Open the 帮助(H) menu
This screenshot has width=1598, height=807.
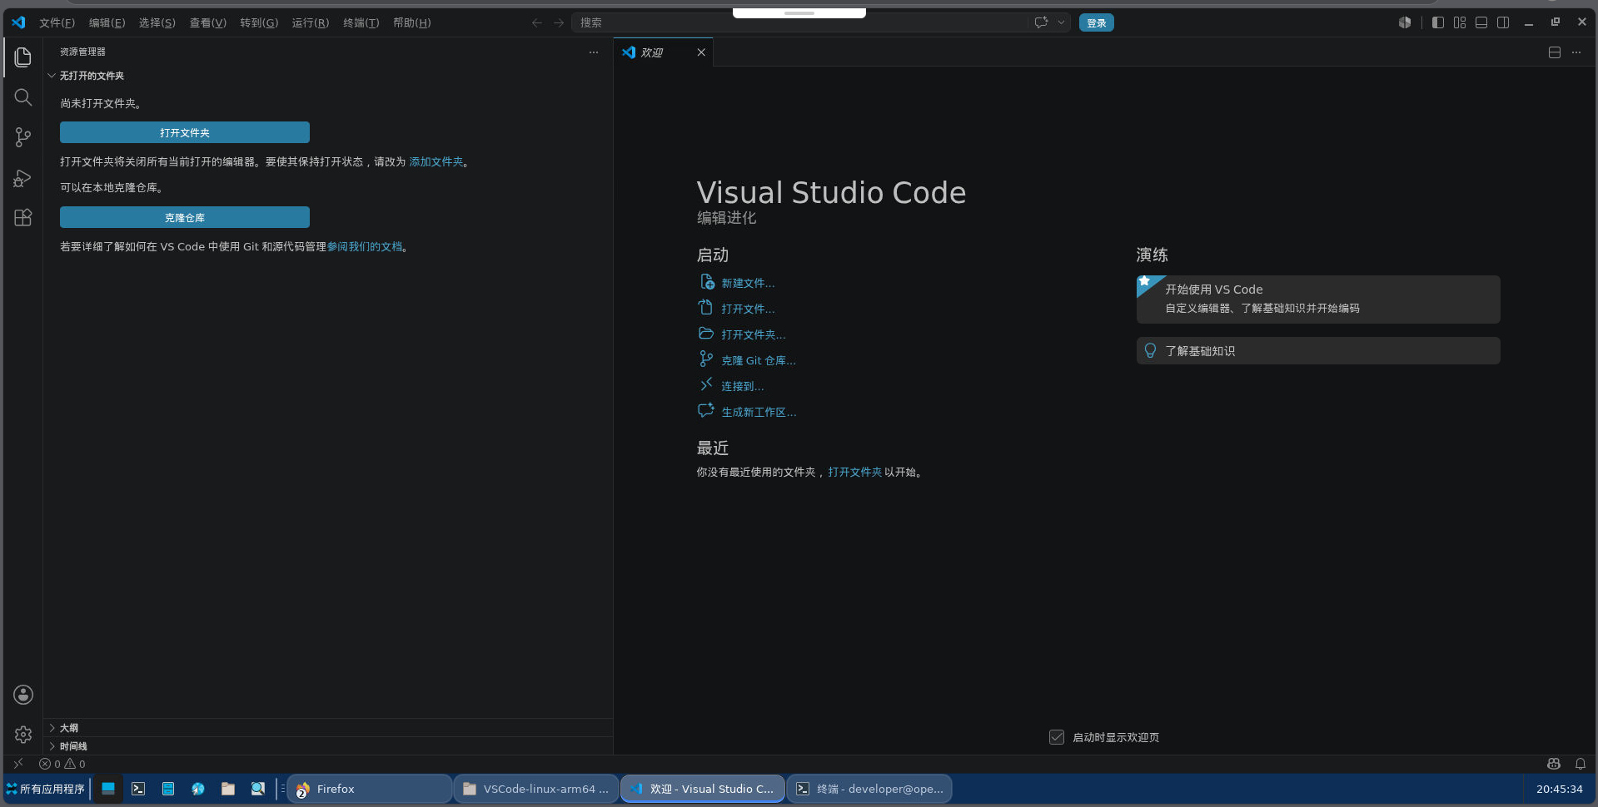tap(411, 22)
